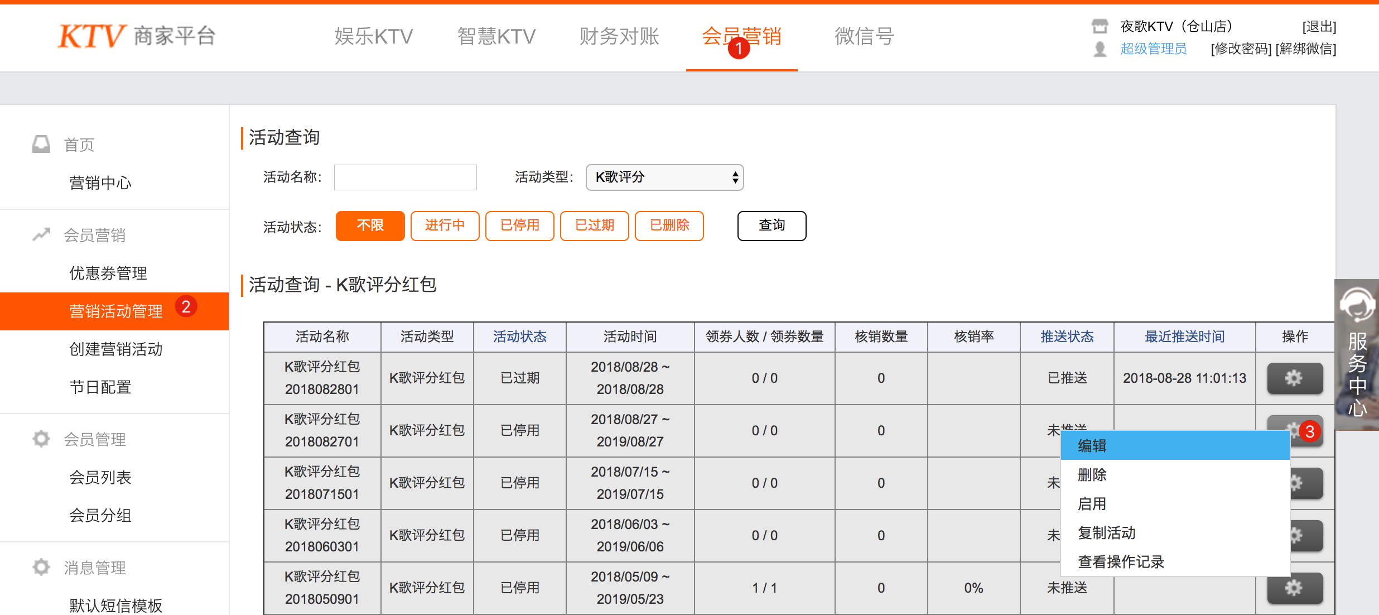1379x615 pixels.
Task: Click the KTV 商家平台 logo
Action: 137,36
